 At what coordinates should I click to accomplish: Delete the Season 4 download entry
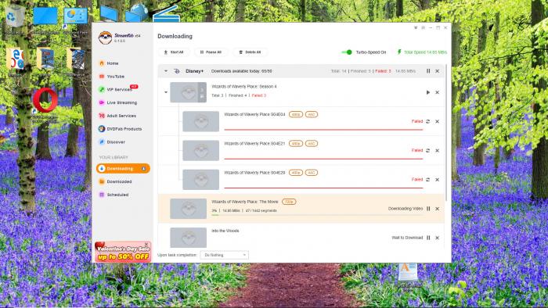click(x=437, y=92)
